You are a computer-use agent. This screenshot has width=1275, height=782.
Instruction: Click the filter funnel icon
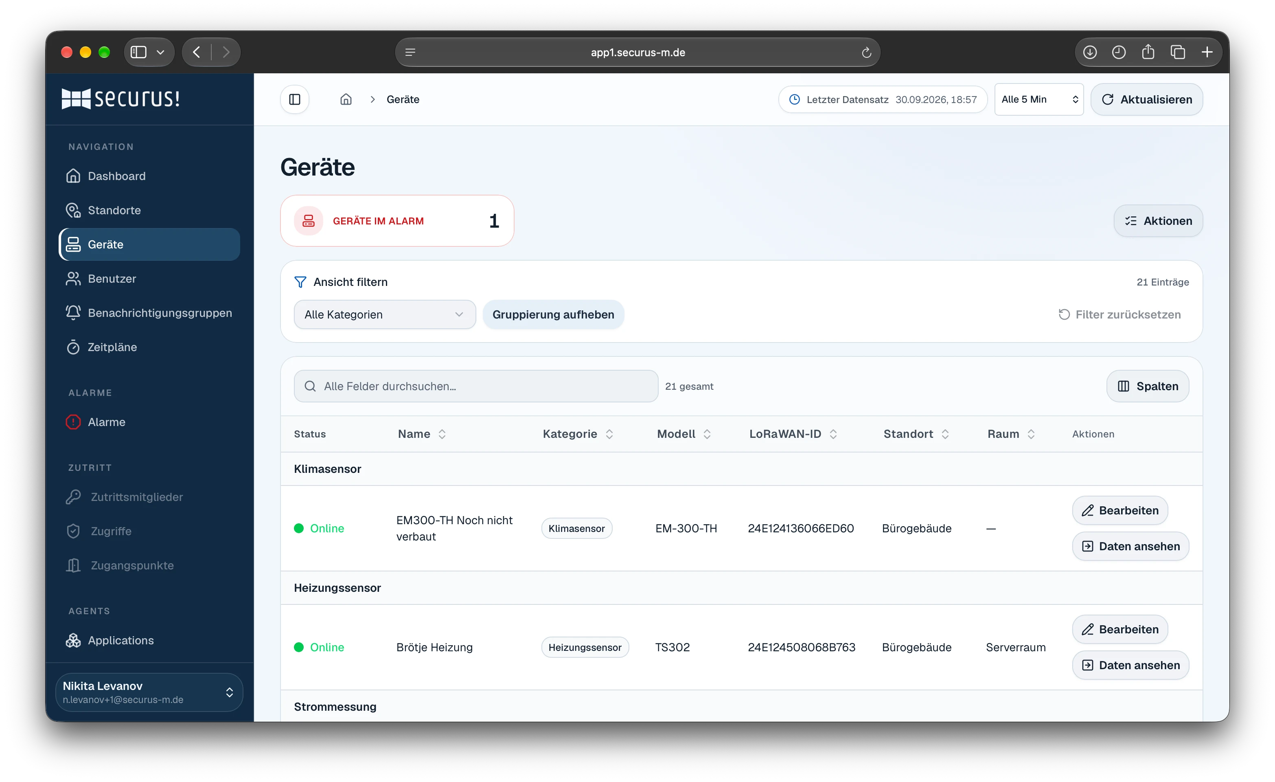[x=300, y=282]
